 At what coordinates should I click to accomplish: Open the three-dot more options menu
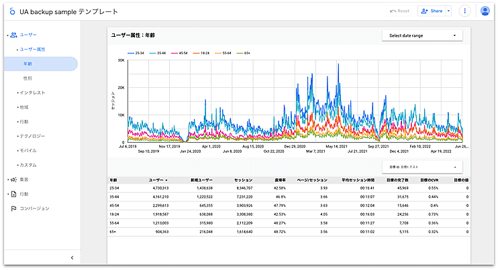pos(464,11)
